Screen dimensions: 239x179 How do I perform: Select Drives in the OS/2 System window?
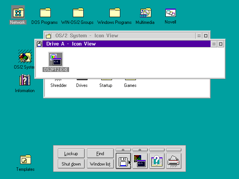(x=82, y=85)
